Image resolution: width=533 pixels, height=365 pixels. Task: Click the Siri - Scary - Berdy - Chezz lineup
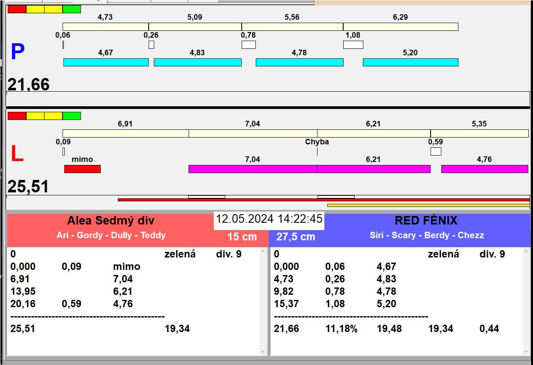point(427,235)
